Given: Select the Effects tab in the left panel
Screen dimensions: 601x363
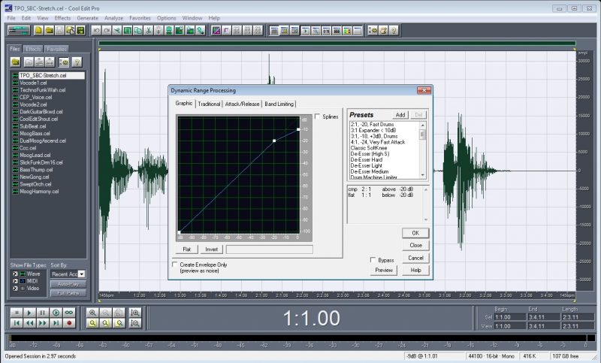Looking at the screenshot, I should (x=33, y=49).
